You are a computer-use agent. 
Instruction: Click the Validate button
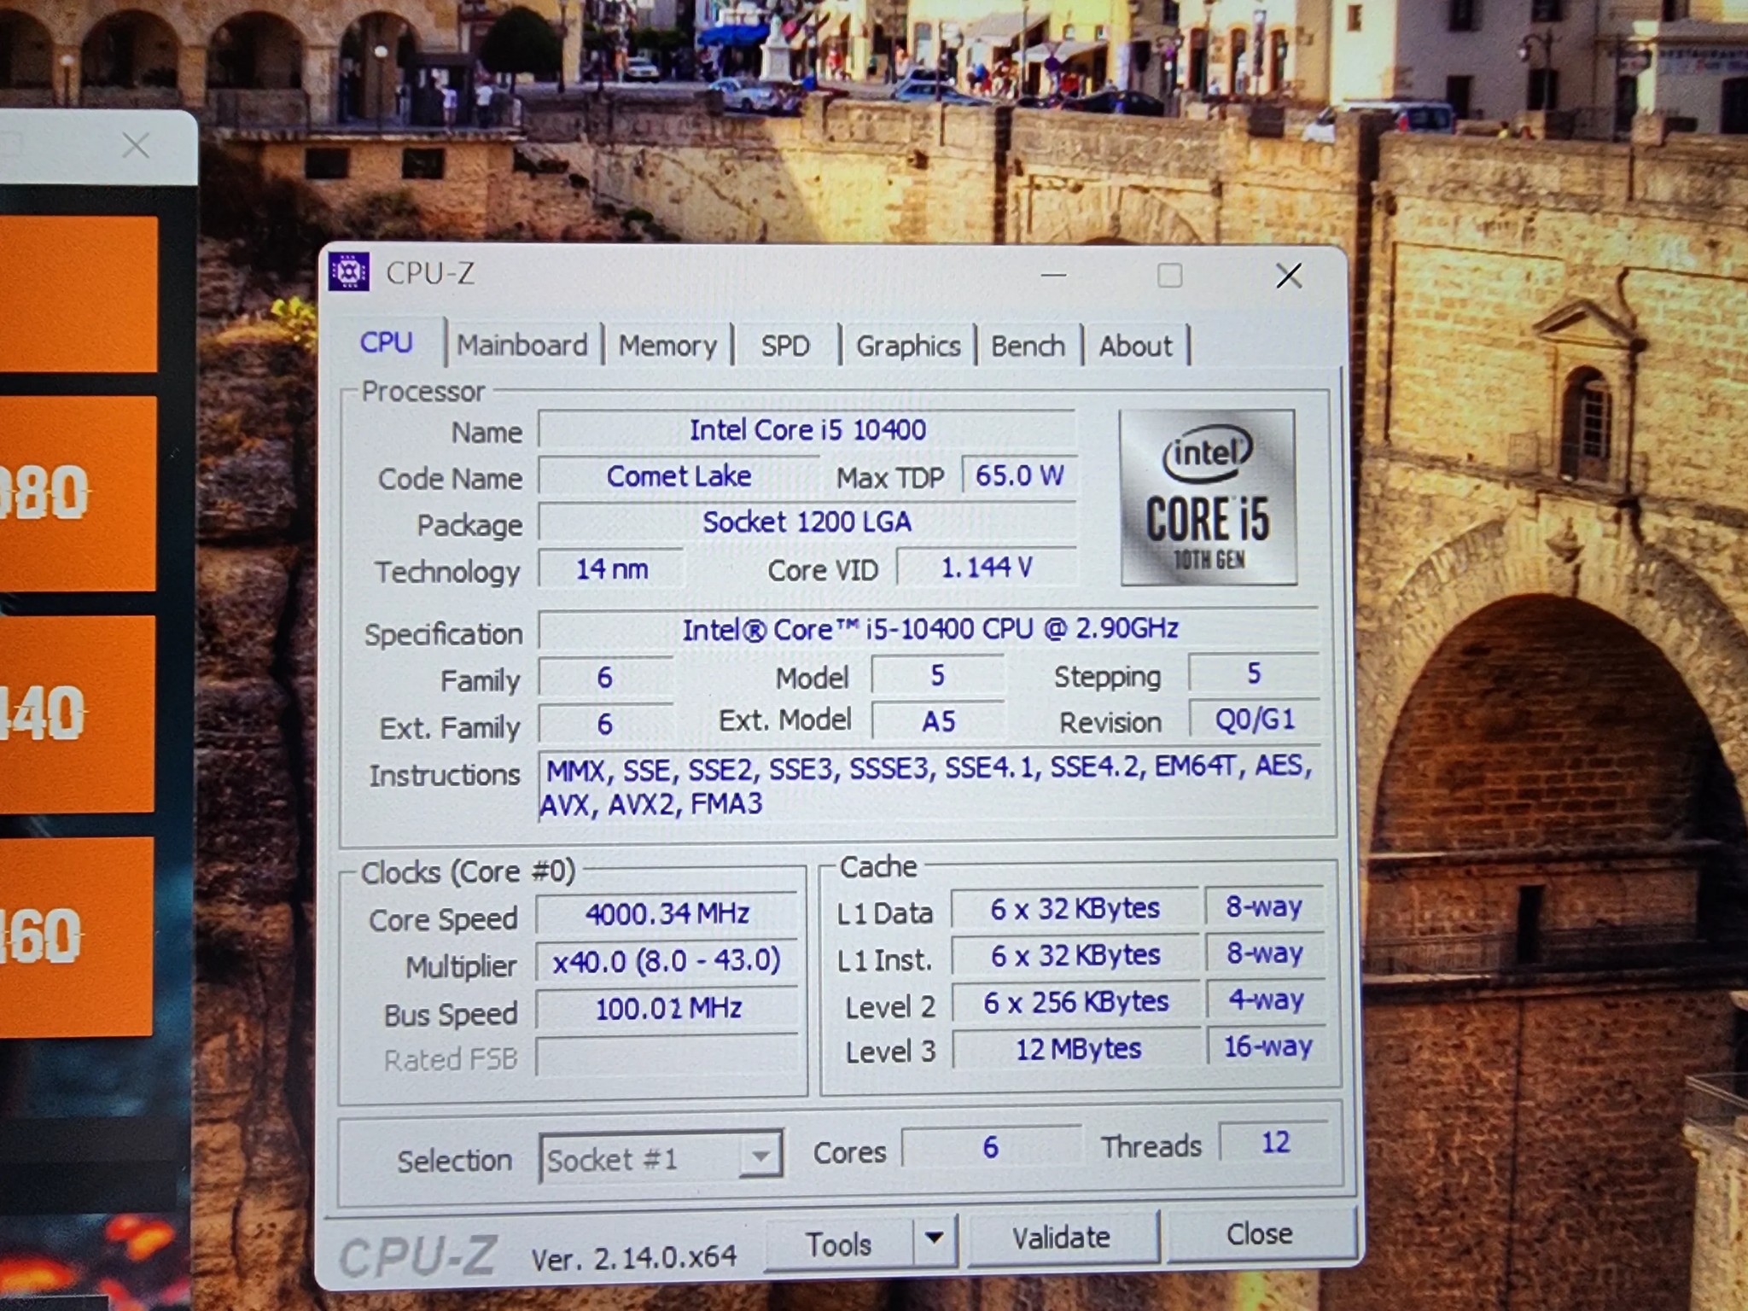pos(1062,1238)
